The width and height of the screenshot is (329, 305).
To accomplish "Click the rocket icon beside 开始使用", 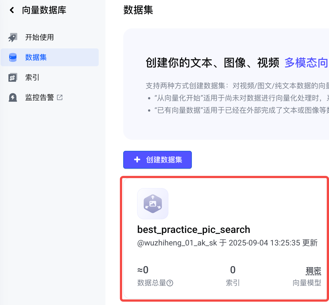I will (13, 37).
